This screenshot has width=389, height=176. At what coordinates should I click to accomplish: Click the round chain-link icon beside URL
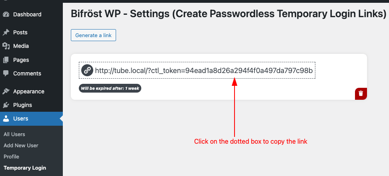coord(87,71)
